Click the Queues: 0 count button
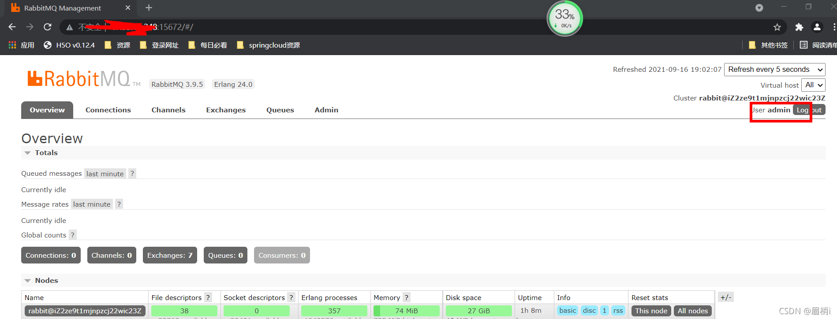 click(225, 255)
